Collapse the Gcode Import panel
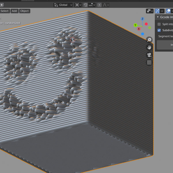 (x=158, y=17)
